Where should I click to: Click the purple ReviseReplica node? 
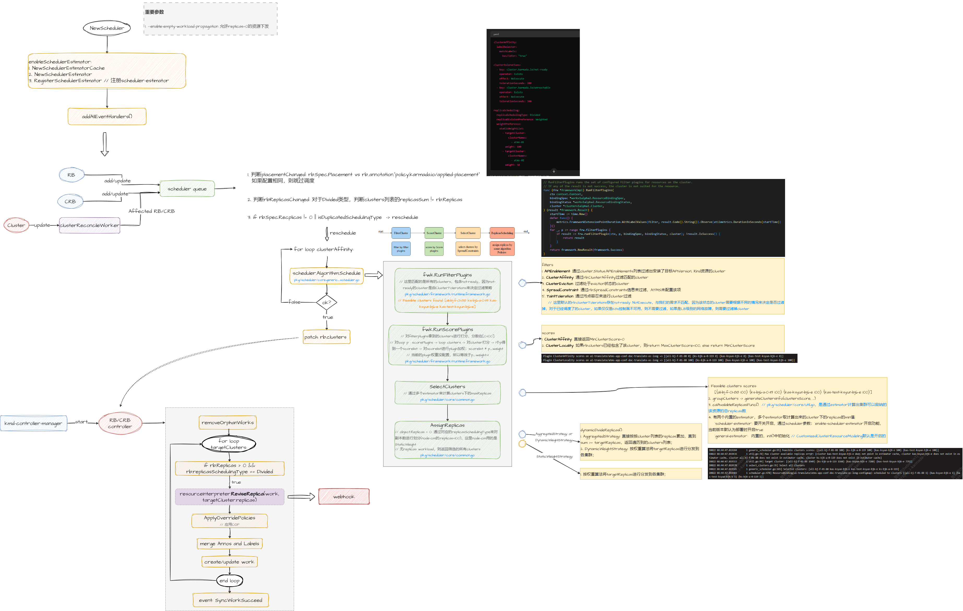pyautogui.click(x=229, y=497)
